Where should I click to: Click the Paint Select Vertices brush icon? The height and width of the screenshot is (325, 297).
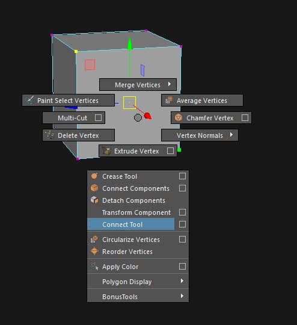pyautogui.click(x=29, y=101)
